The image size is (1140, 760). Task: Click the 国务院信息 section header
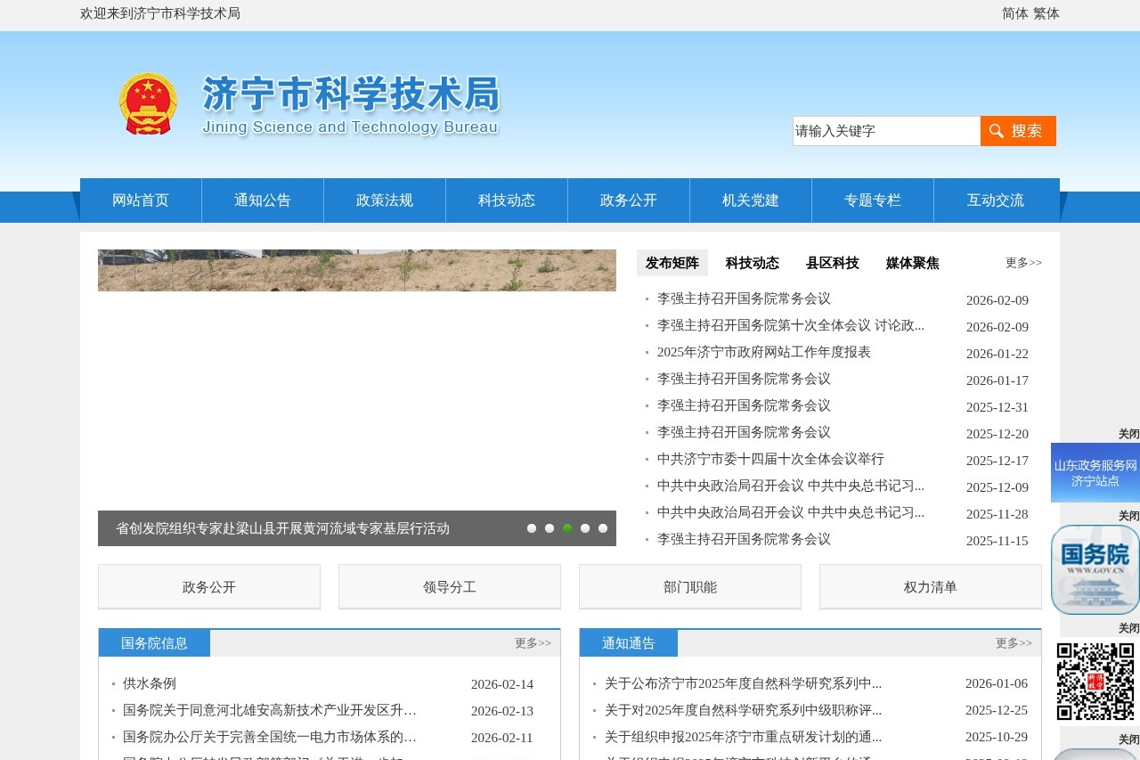tap(154, 643)
